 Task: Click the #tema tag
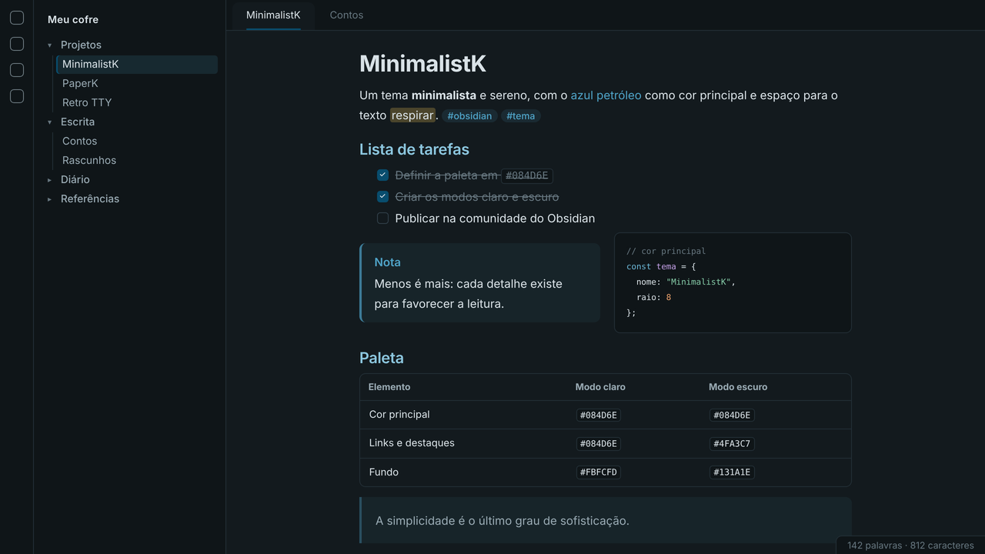click(521, 116)
